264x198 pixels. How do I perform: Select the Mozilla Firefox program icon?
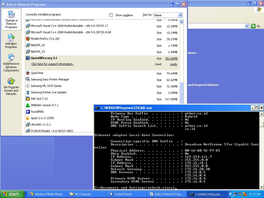[x=28, y=39]
